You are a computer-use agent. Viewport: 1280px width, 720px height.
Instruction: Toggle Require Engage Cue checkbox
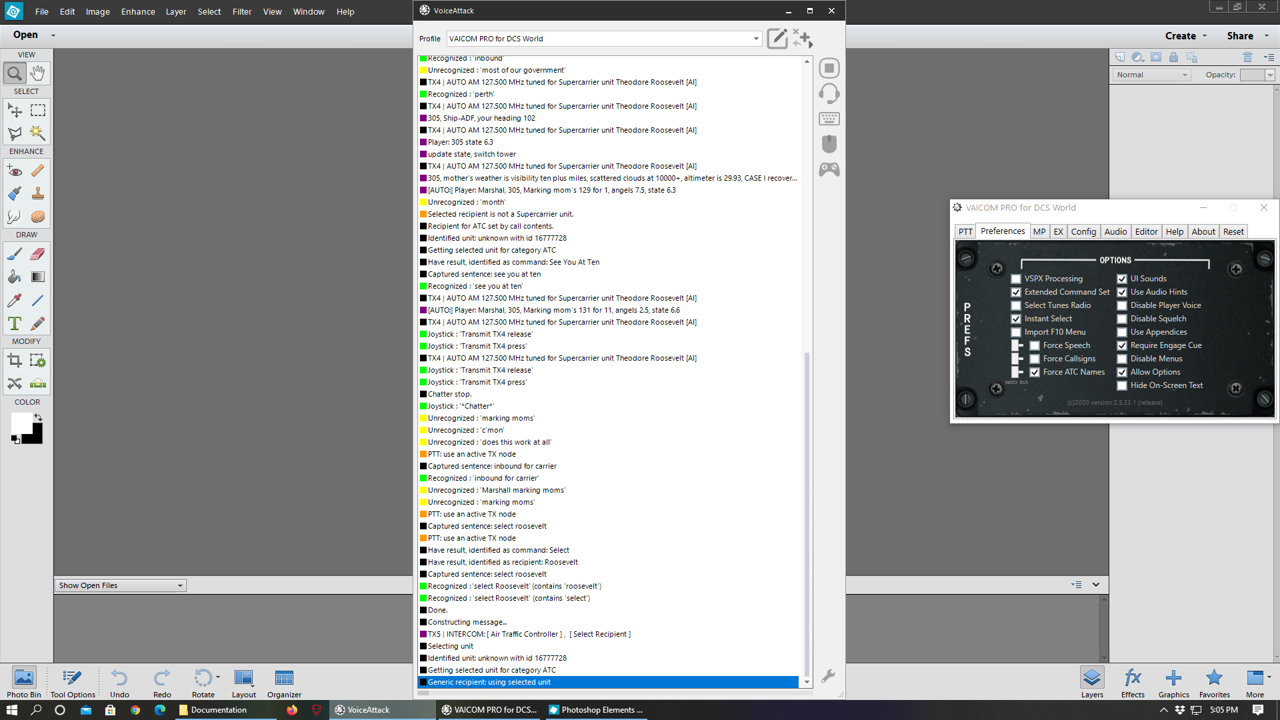pyautogui.click(x=1122, y=345)
